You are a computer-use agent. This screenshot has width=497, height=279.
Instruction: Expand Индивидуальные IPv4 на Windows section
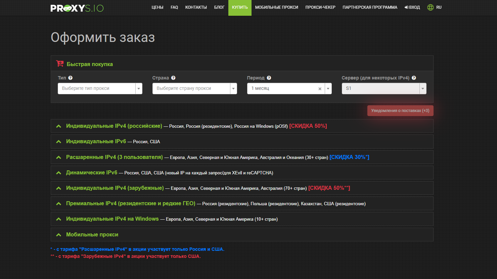[242, 219]
